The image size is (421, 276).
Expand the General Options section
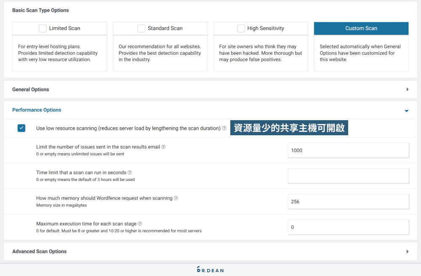tap(407, 89)
